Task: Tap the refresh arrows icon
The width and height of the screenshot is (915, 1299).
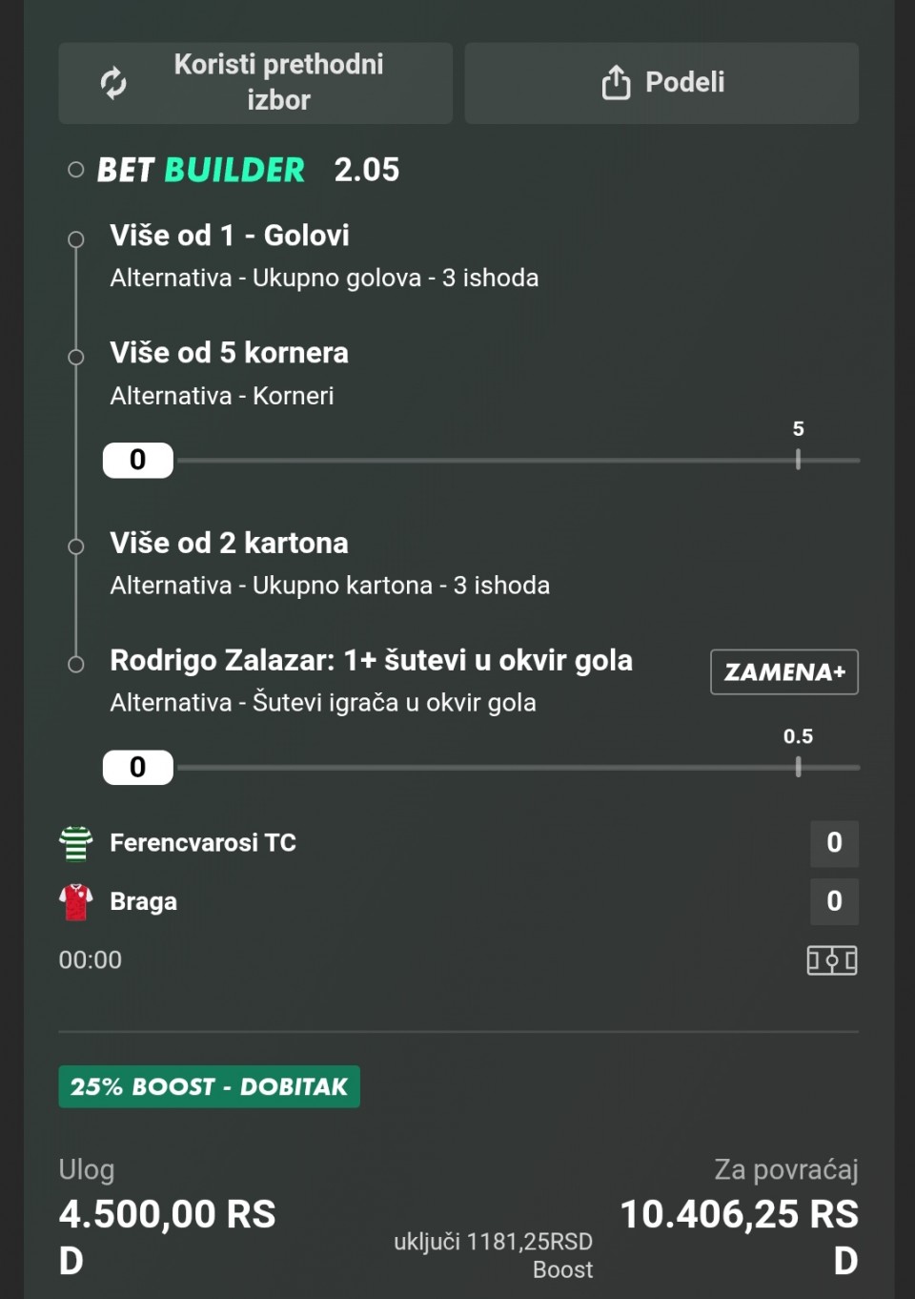Action: [x=113, y=83]
